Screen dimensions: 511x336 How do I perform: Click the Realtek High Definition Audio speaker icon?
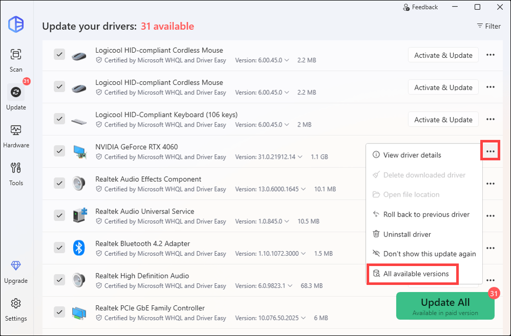79,280
